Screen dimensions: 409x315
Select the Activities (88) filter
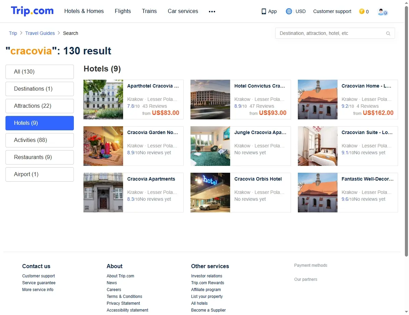(40, 140)
